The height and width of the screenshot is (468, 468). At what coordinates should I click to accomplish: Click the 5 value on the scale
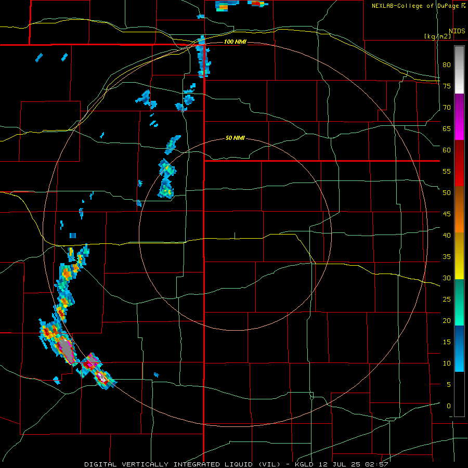click(x=449, y=385)
